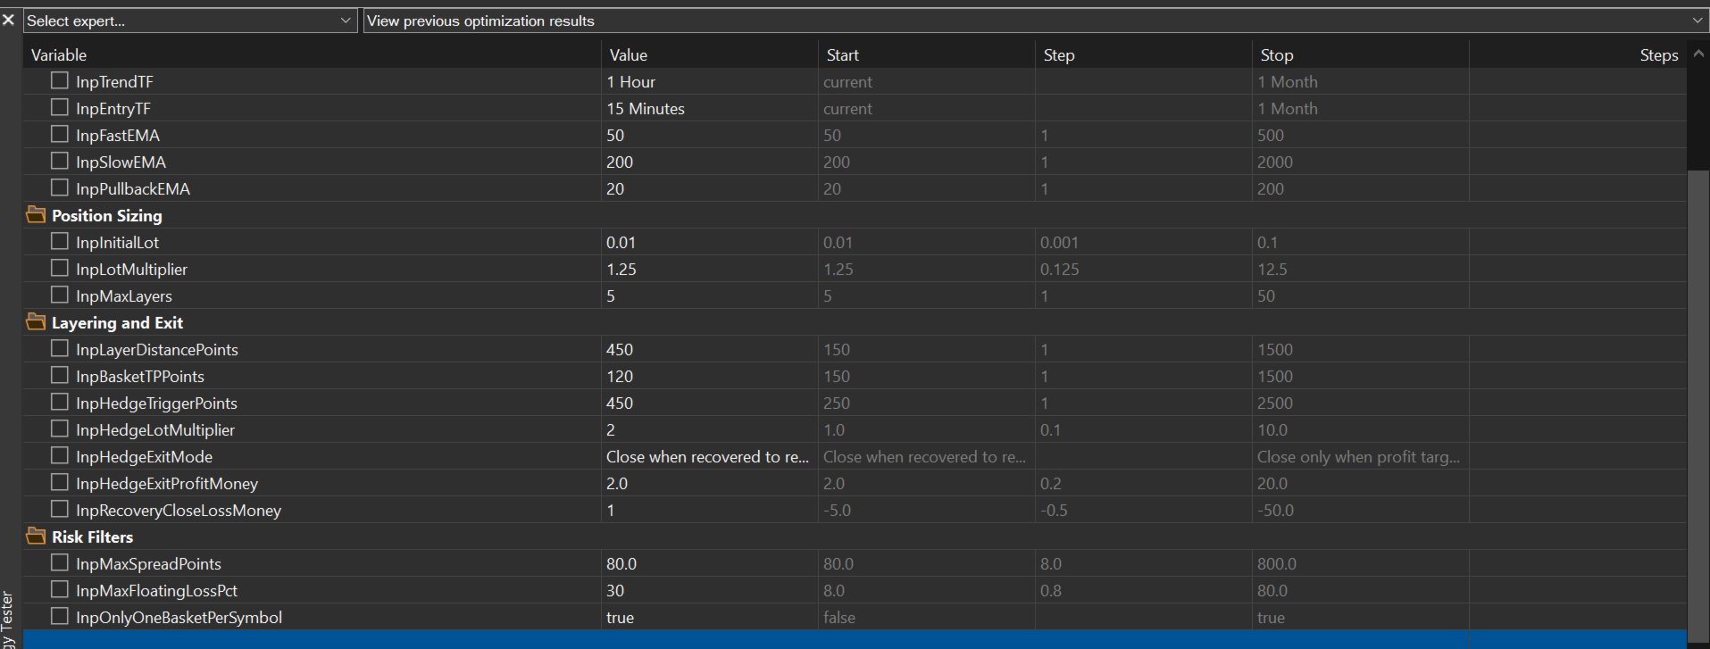Edit InpPullbackEMA value 20

click(x=710, y=188)
